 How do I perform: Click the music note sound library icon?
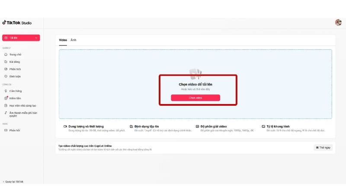pyautogui.click(x=6, y=113)
